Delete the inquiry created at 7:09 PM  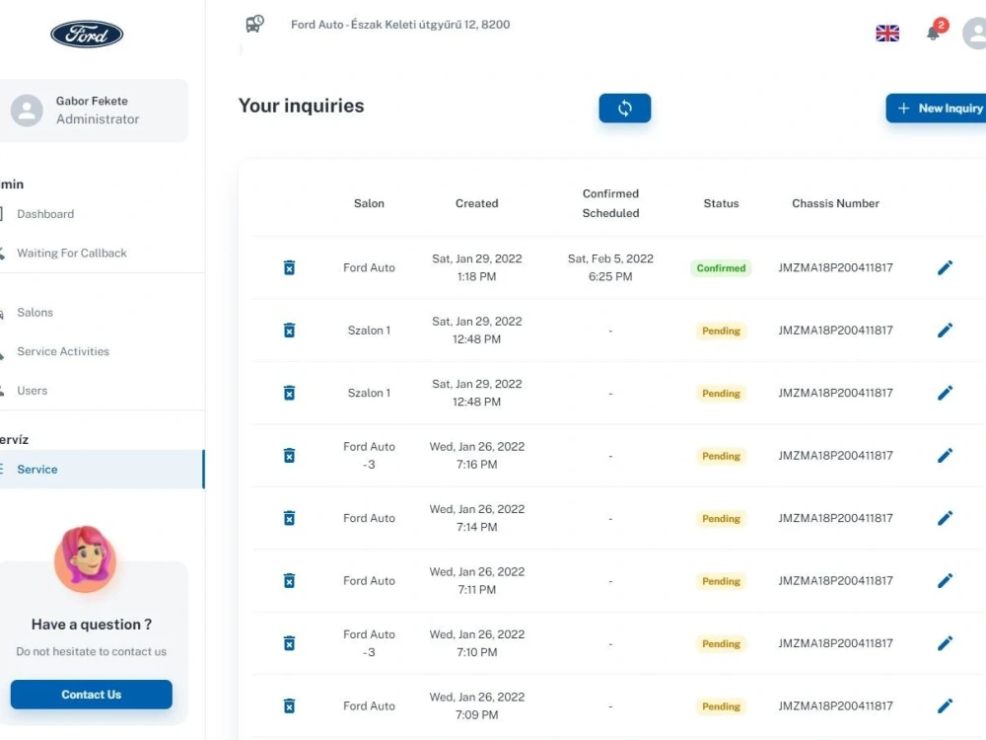point(289,705)
